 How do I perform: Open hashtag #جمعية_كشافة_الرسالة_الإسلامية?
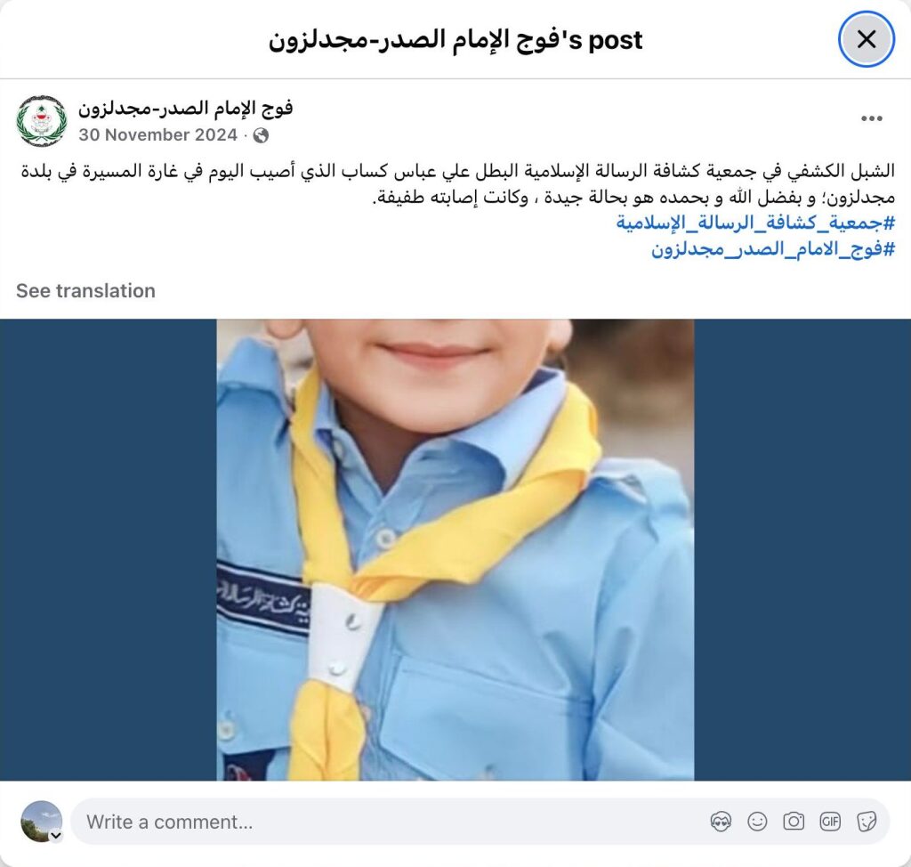755,223
